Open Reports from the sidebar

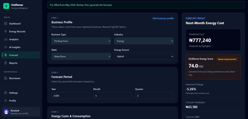(x=21, y=63)
